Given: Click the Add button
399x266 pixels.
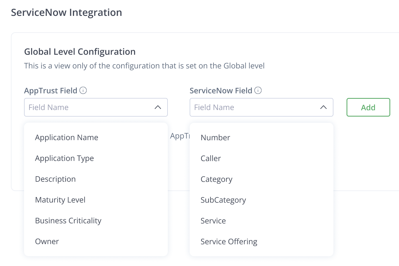Looking at the screenshot, I should (x=368, y=107).
